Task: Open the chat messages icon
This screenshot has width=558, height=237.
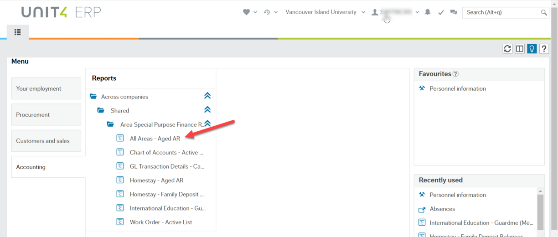Action: pyautogui.click(x=454, y=12)
